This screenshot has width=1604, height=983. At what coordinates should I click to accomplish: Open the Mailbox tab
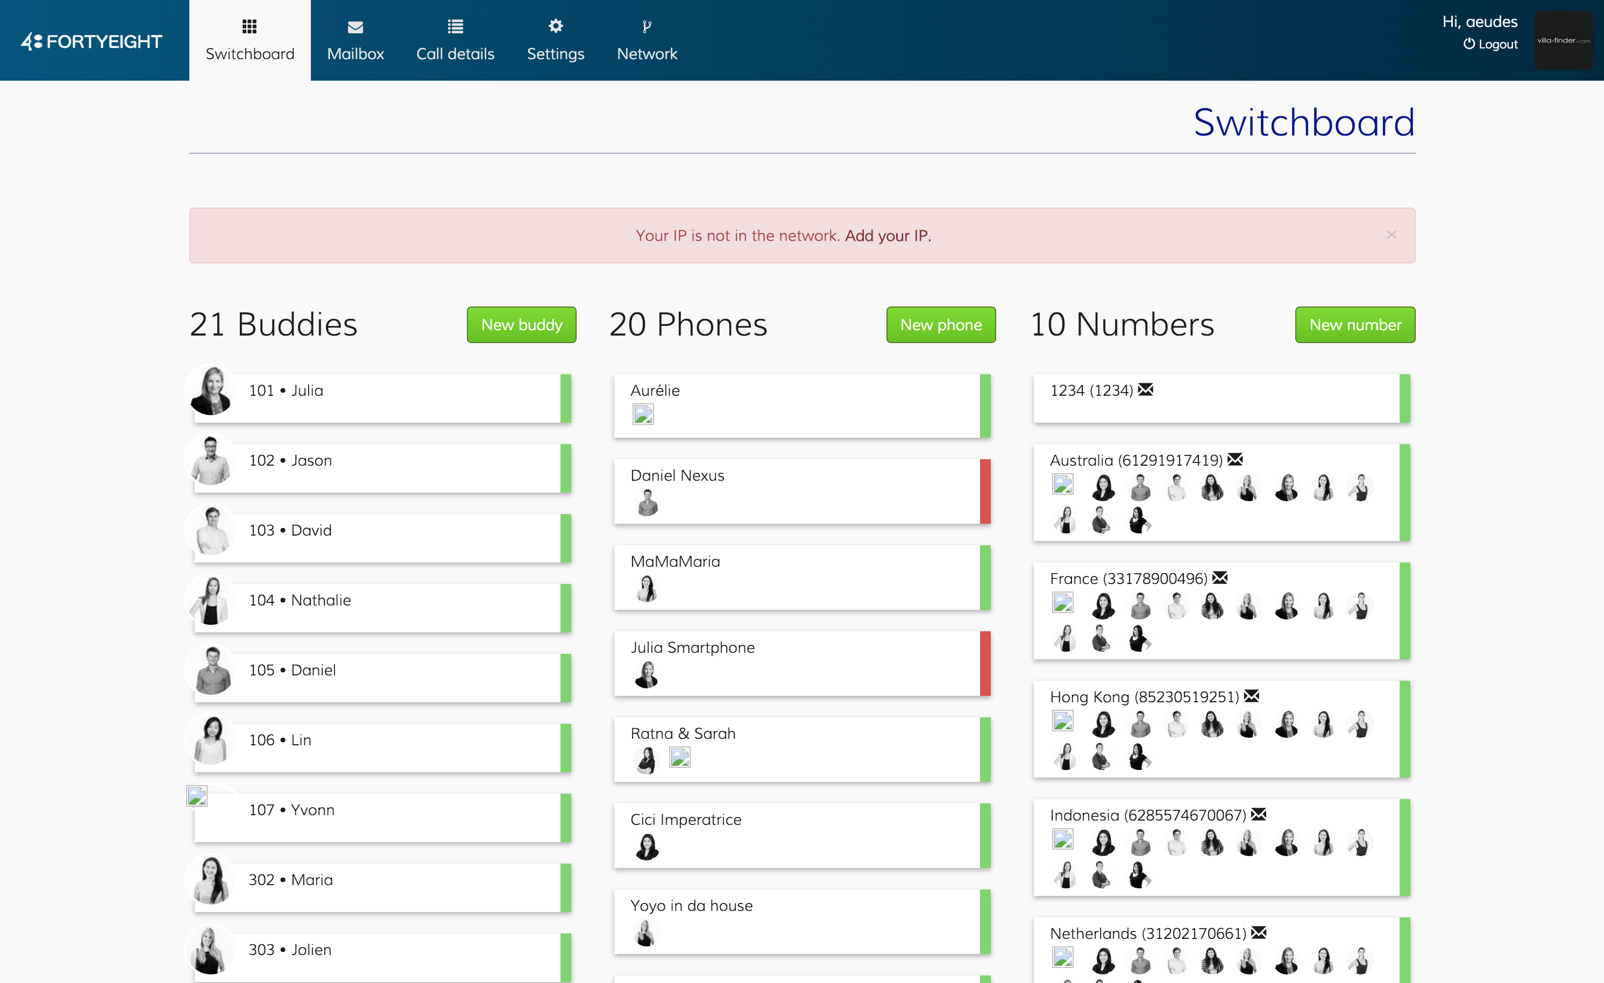(356, 40)
